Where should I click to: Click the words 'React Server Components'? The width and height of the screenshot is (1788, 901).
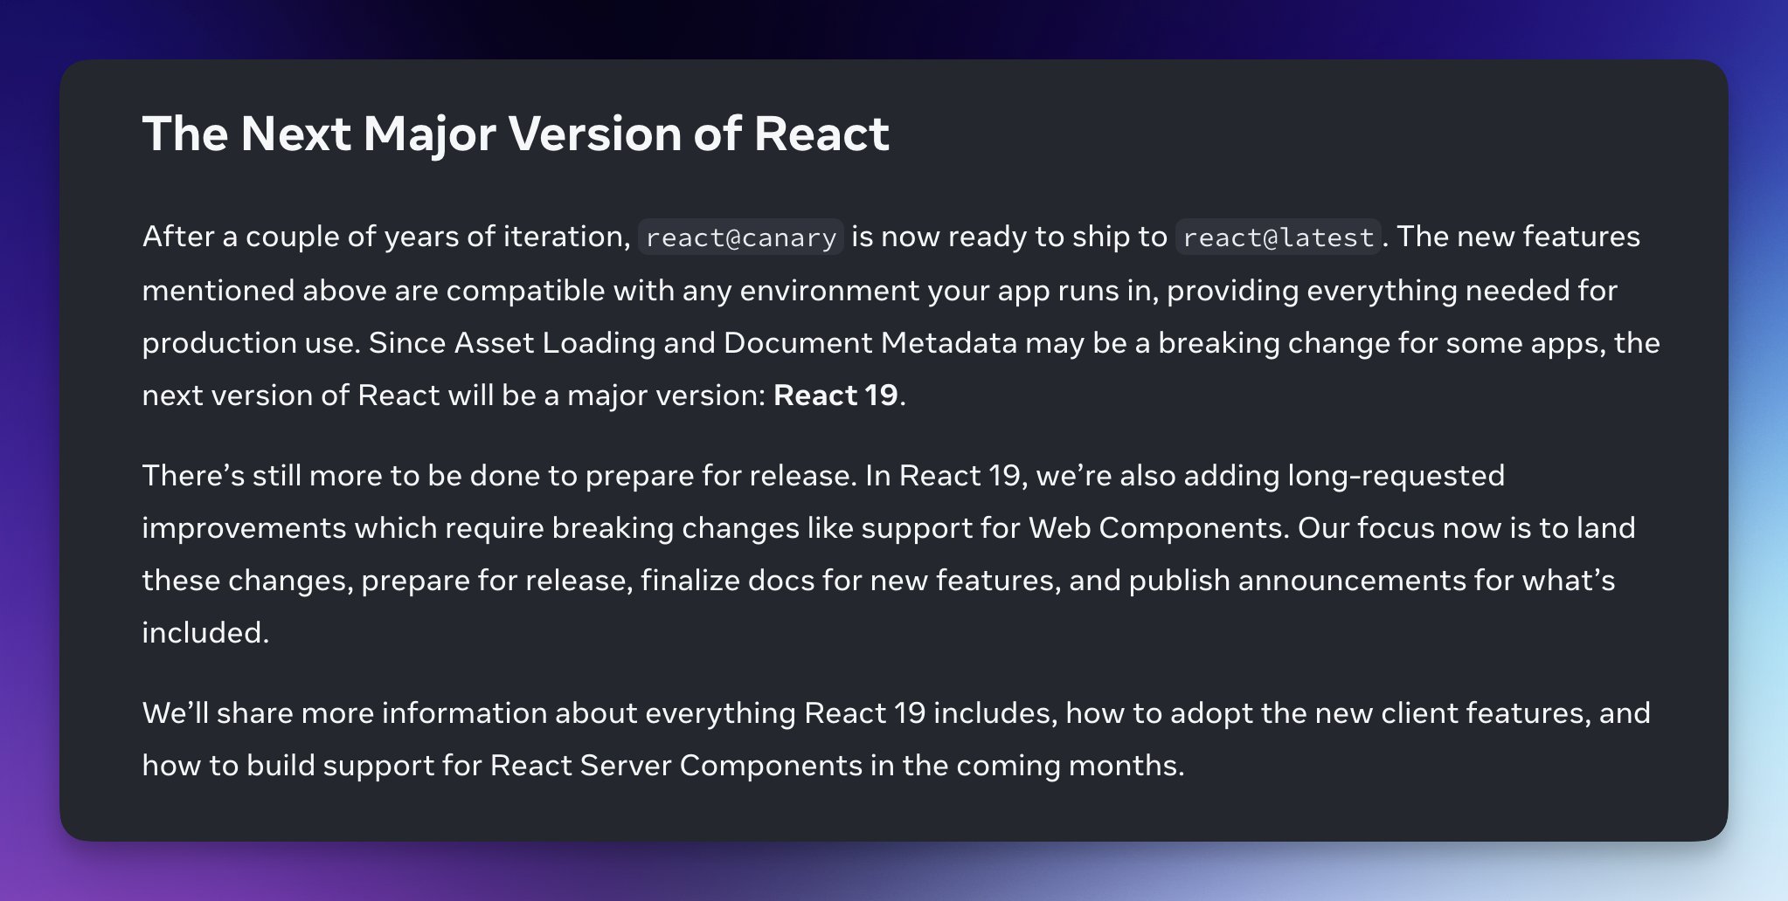[676, 766]
